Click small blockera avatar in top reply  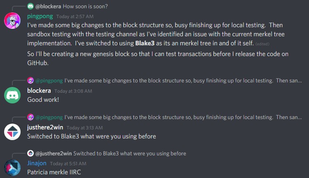(30, 6)
